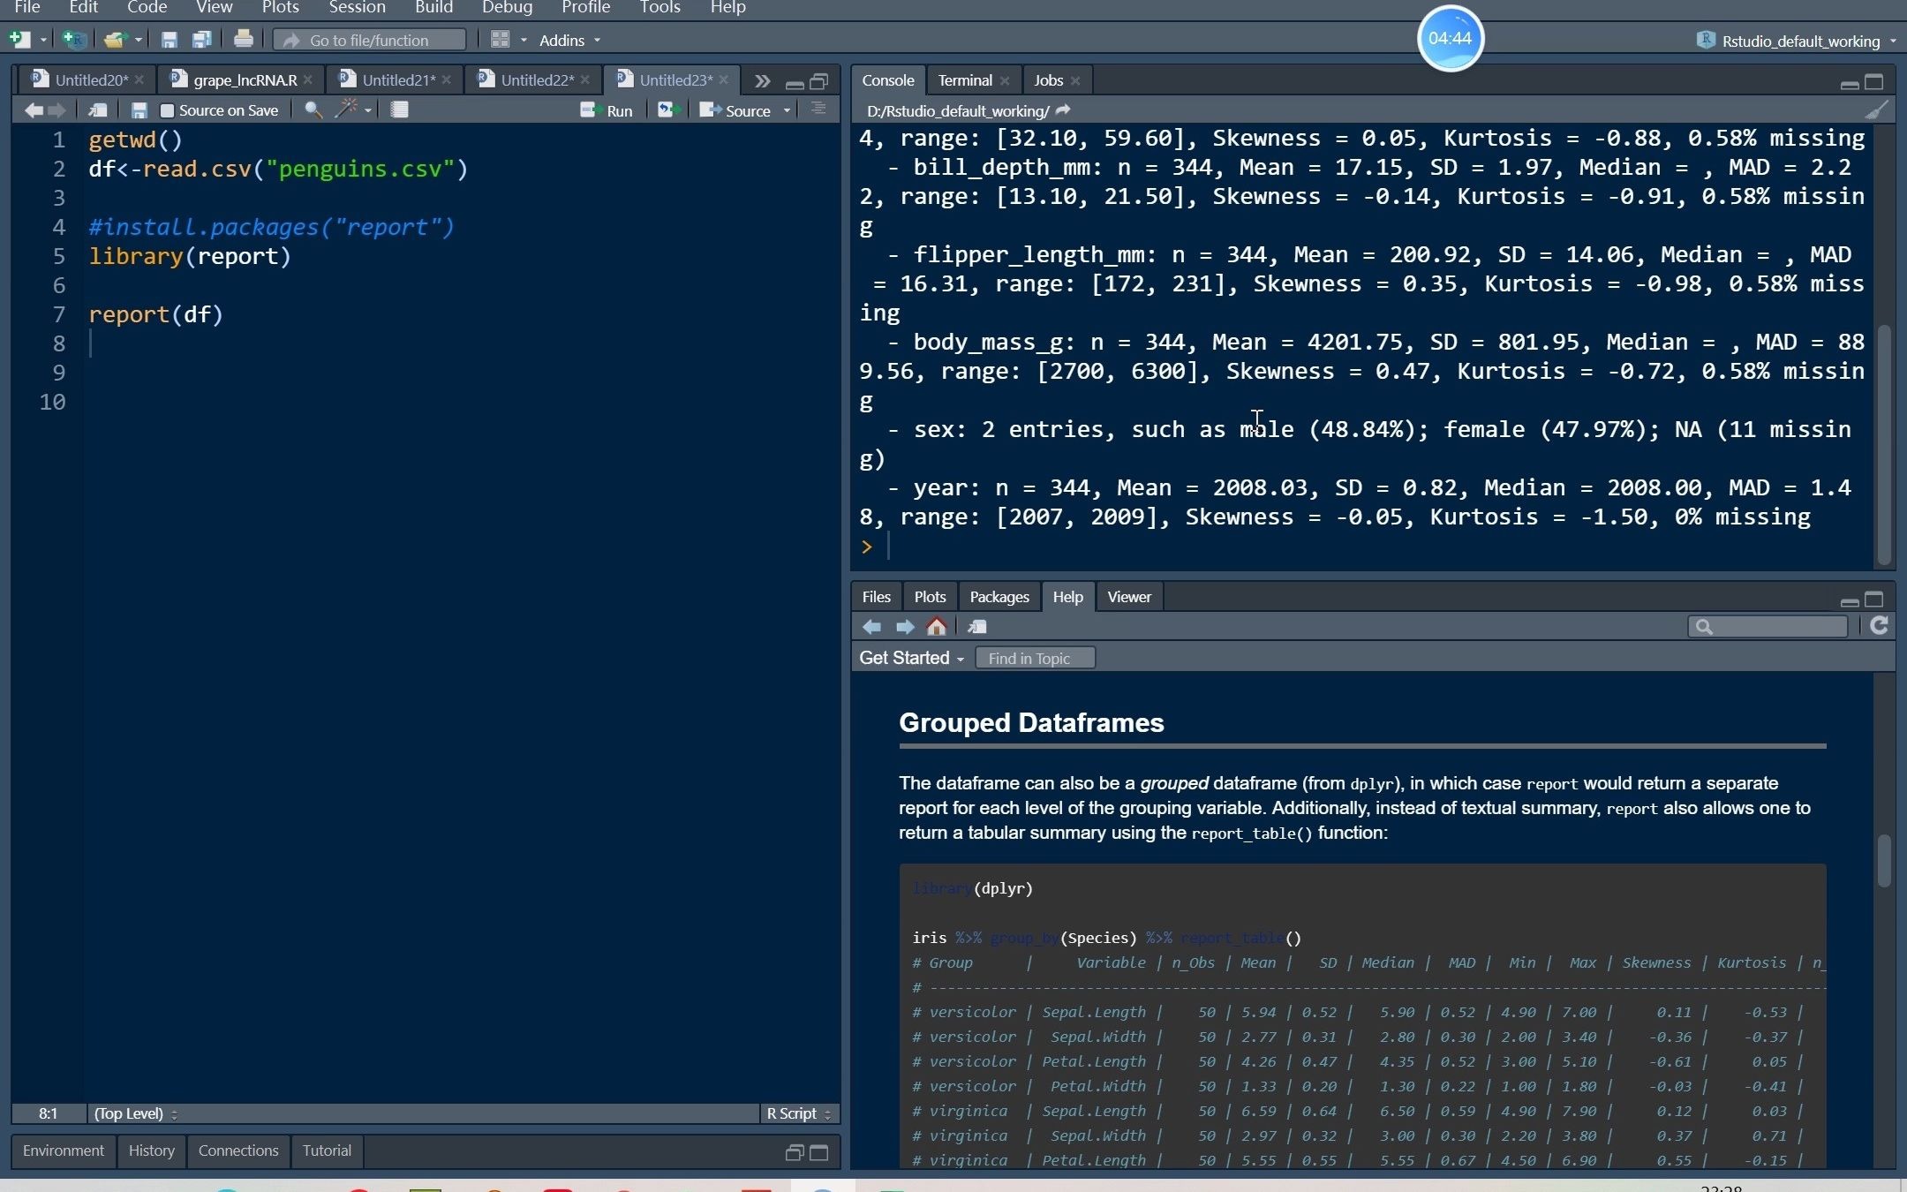Viewport: 1907px width, 1192px height.
Task: Click the refresh help topic icon
Action: click(1879, 626)
